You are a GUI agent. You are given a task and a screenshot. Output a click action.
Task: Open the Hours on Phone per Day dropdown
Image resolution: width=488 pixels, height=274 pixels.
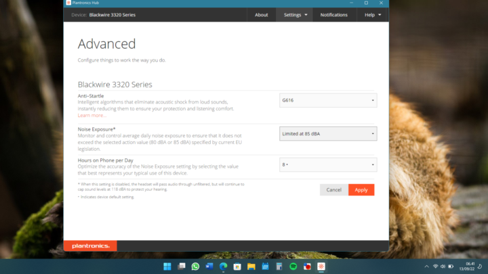coord(328,164)
